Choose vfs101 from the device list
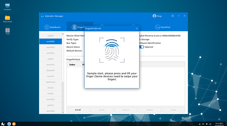227x126 pixels. click(x=50, y=88)
